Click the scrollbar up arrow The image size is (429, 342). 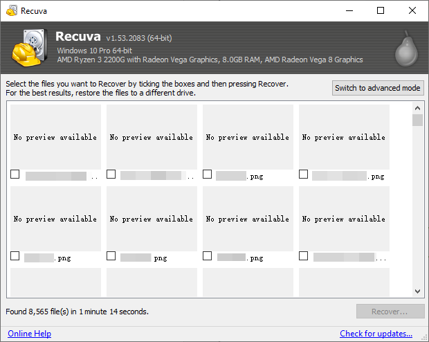417,108
